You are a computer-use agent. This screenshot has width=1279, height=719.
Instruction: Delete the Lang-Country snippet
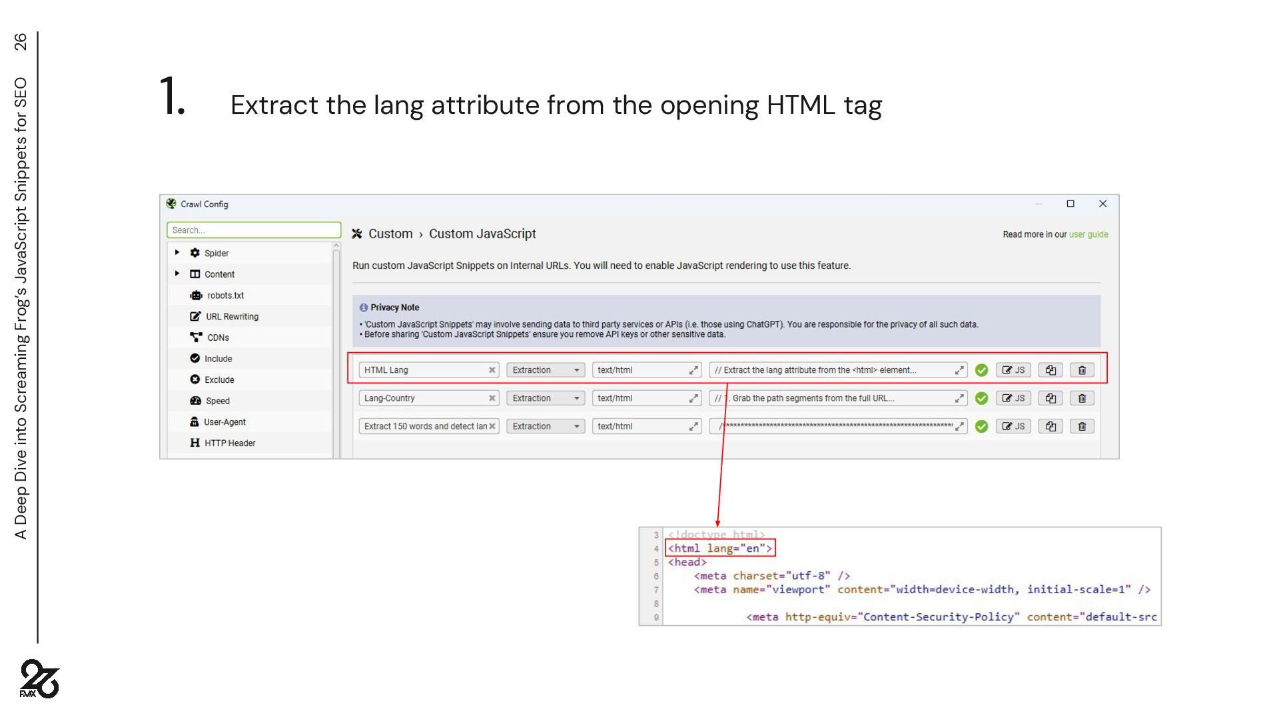(1082, 398)
